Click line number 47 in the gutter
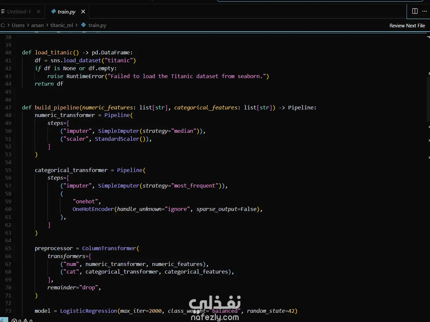This screenshot has width=430, height=322. [x=8, y=107]
